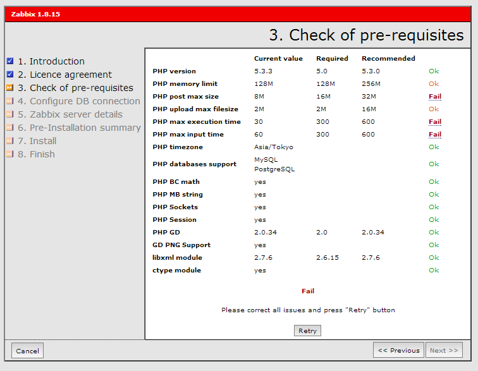Open the Fail link for PHP max input time

[434, 135]
